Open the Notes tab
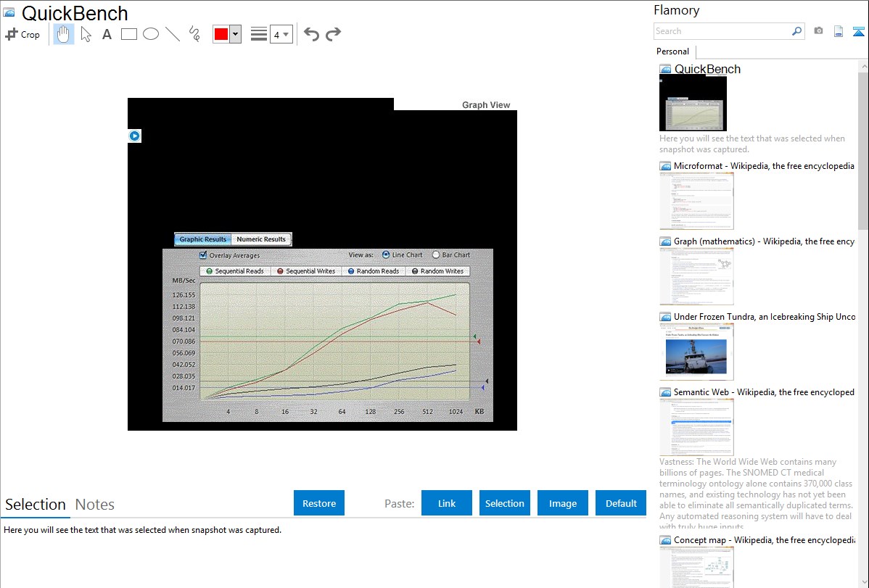This screenshot has height=588, width=869. 95,505
